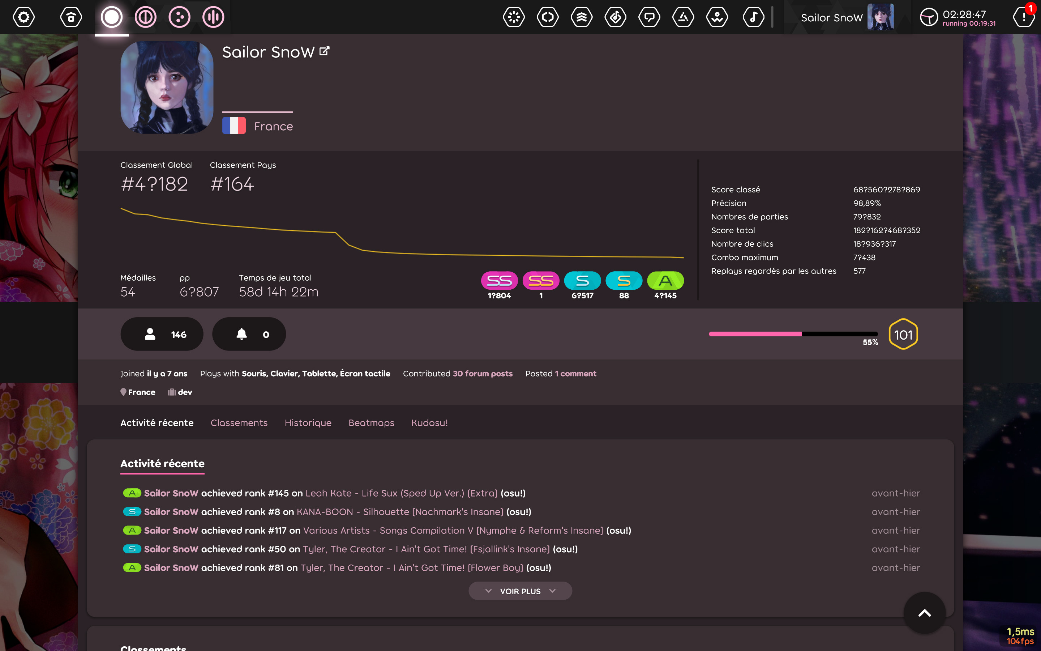Screen dimensions: 1041x651
Task: Open the KANA-BOON Silhouette beatmap link
Action: click(400, 511)
